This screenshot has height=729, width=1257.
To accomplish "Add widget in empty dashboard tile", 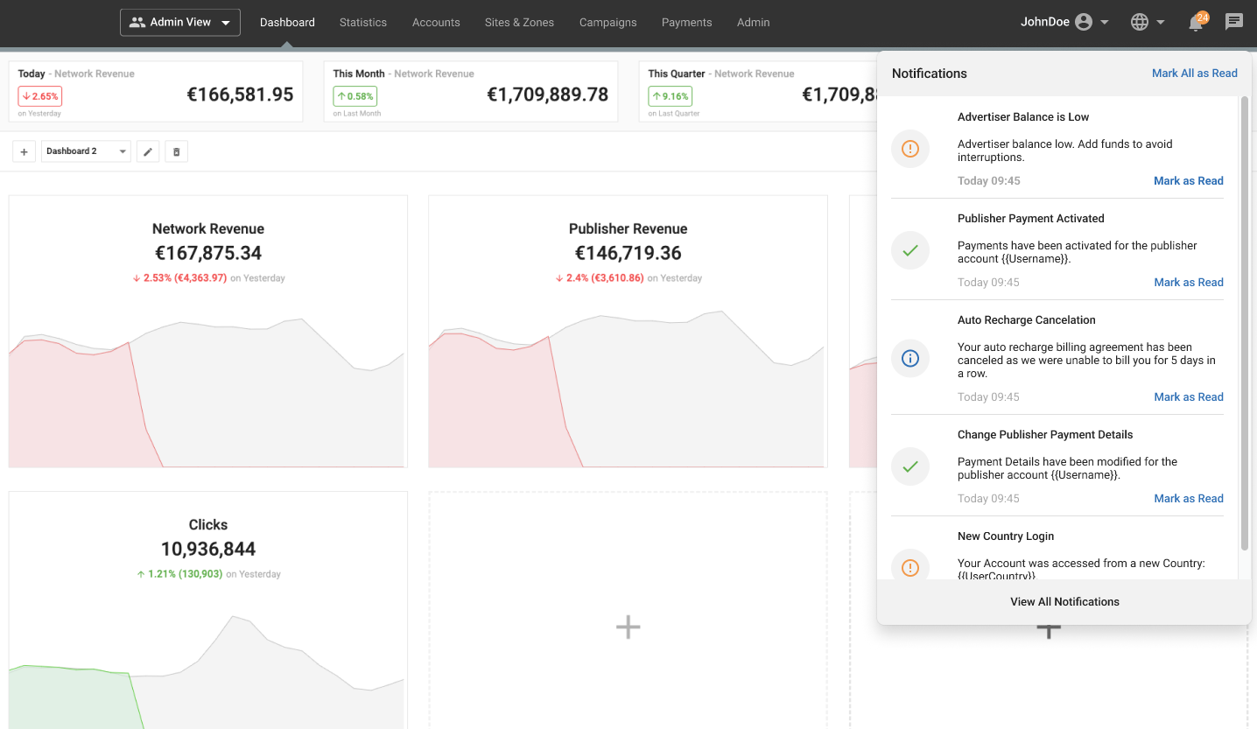I will coord(628,627).
